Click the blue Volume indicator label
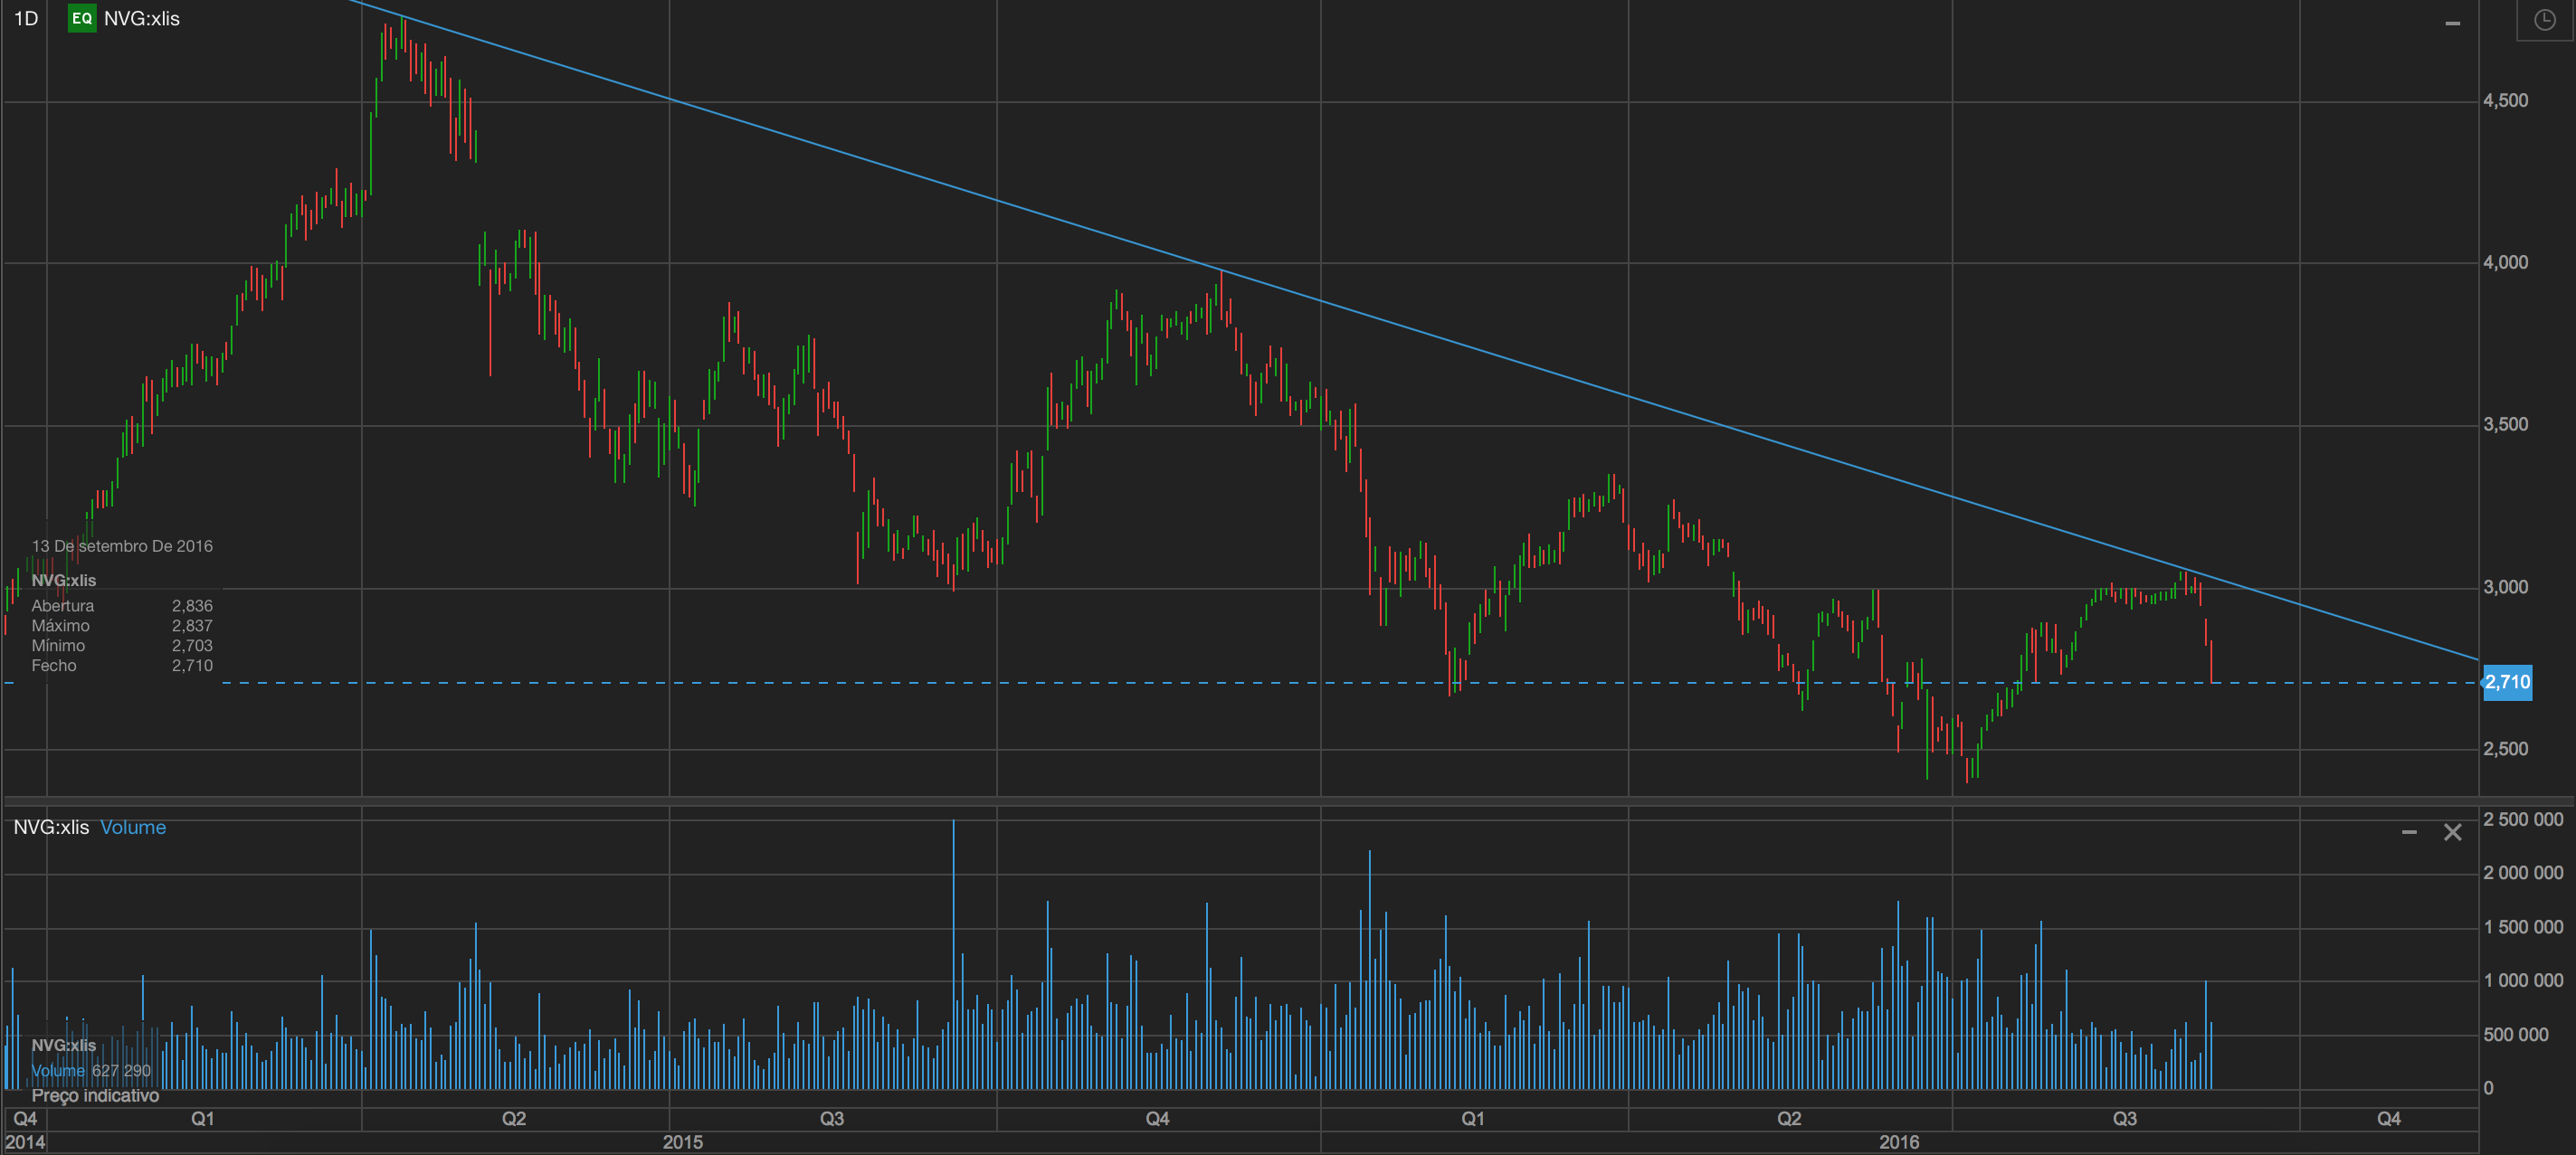The width and height of the screenshot is (2576, 1155). 133,827
